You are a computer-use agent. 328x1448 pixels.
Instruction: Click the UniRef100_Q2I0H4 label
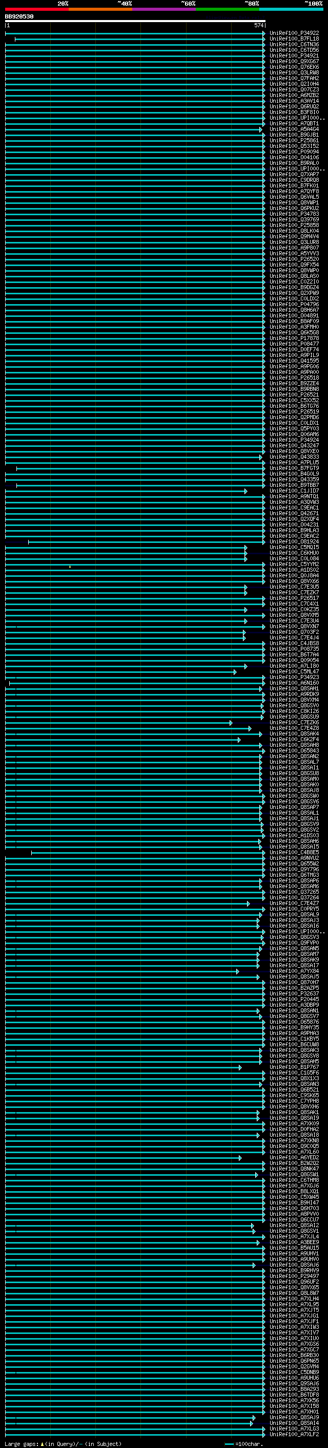(294, 84)
